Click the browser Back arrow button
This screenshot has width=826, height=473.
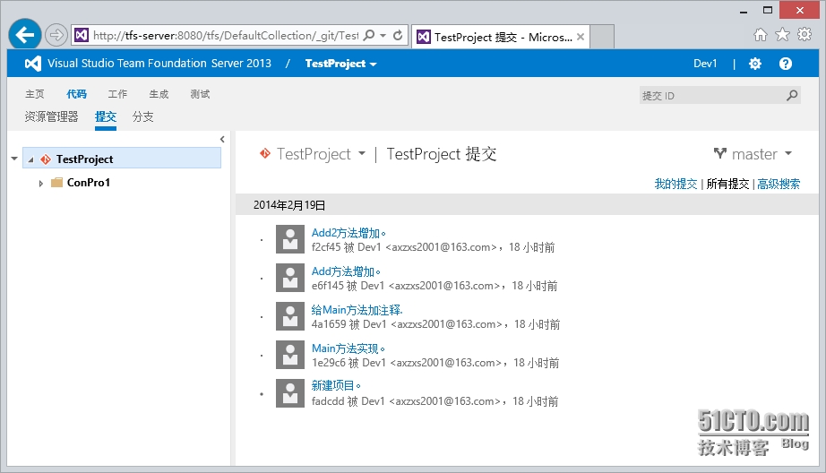click(25, 35)
